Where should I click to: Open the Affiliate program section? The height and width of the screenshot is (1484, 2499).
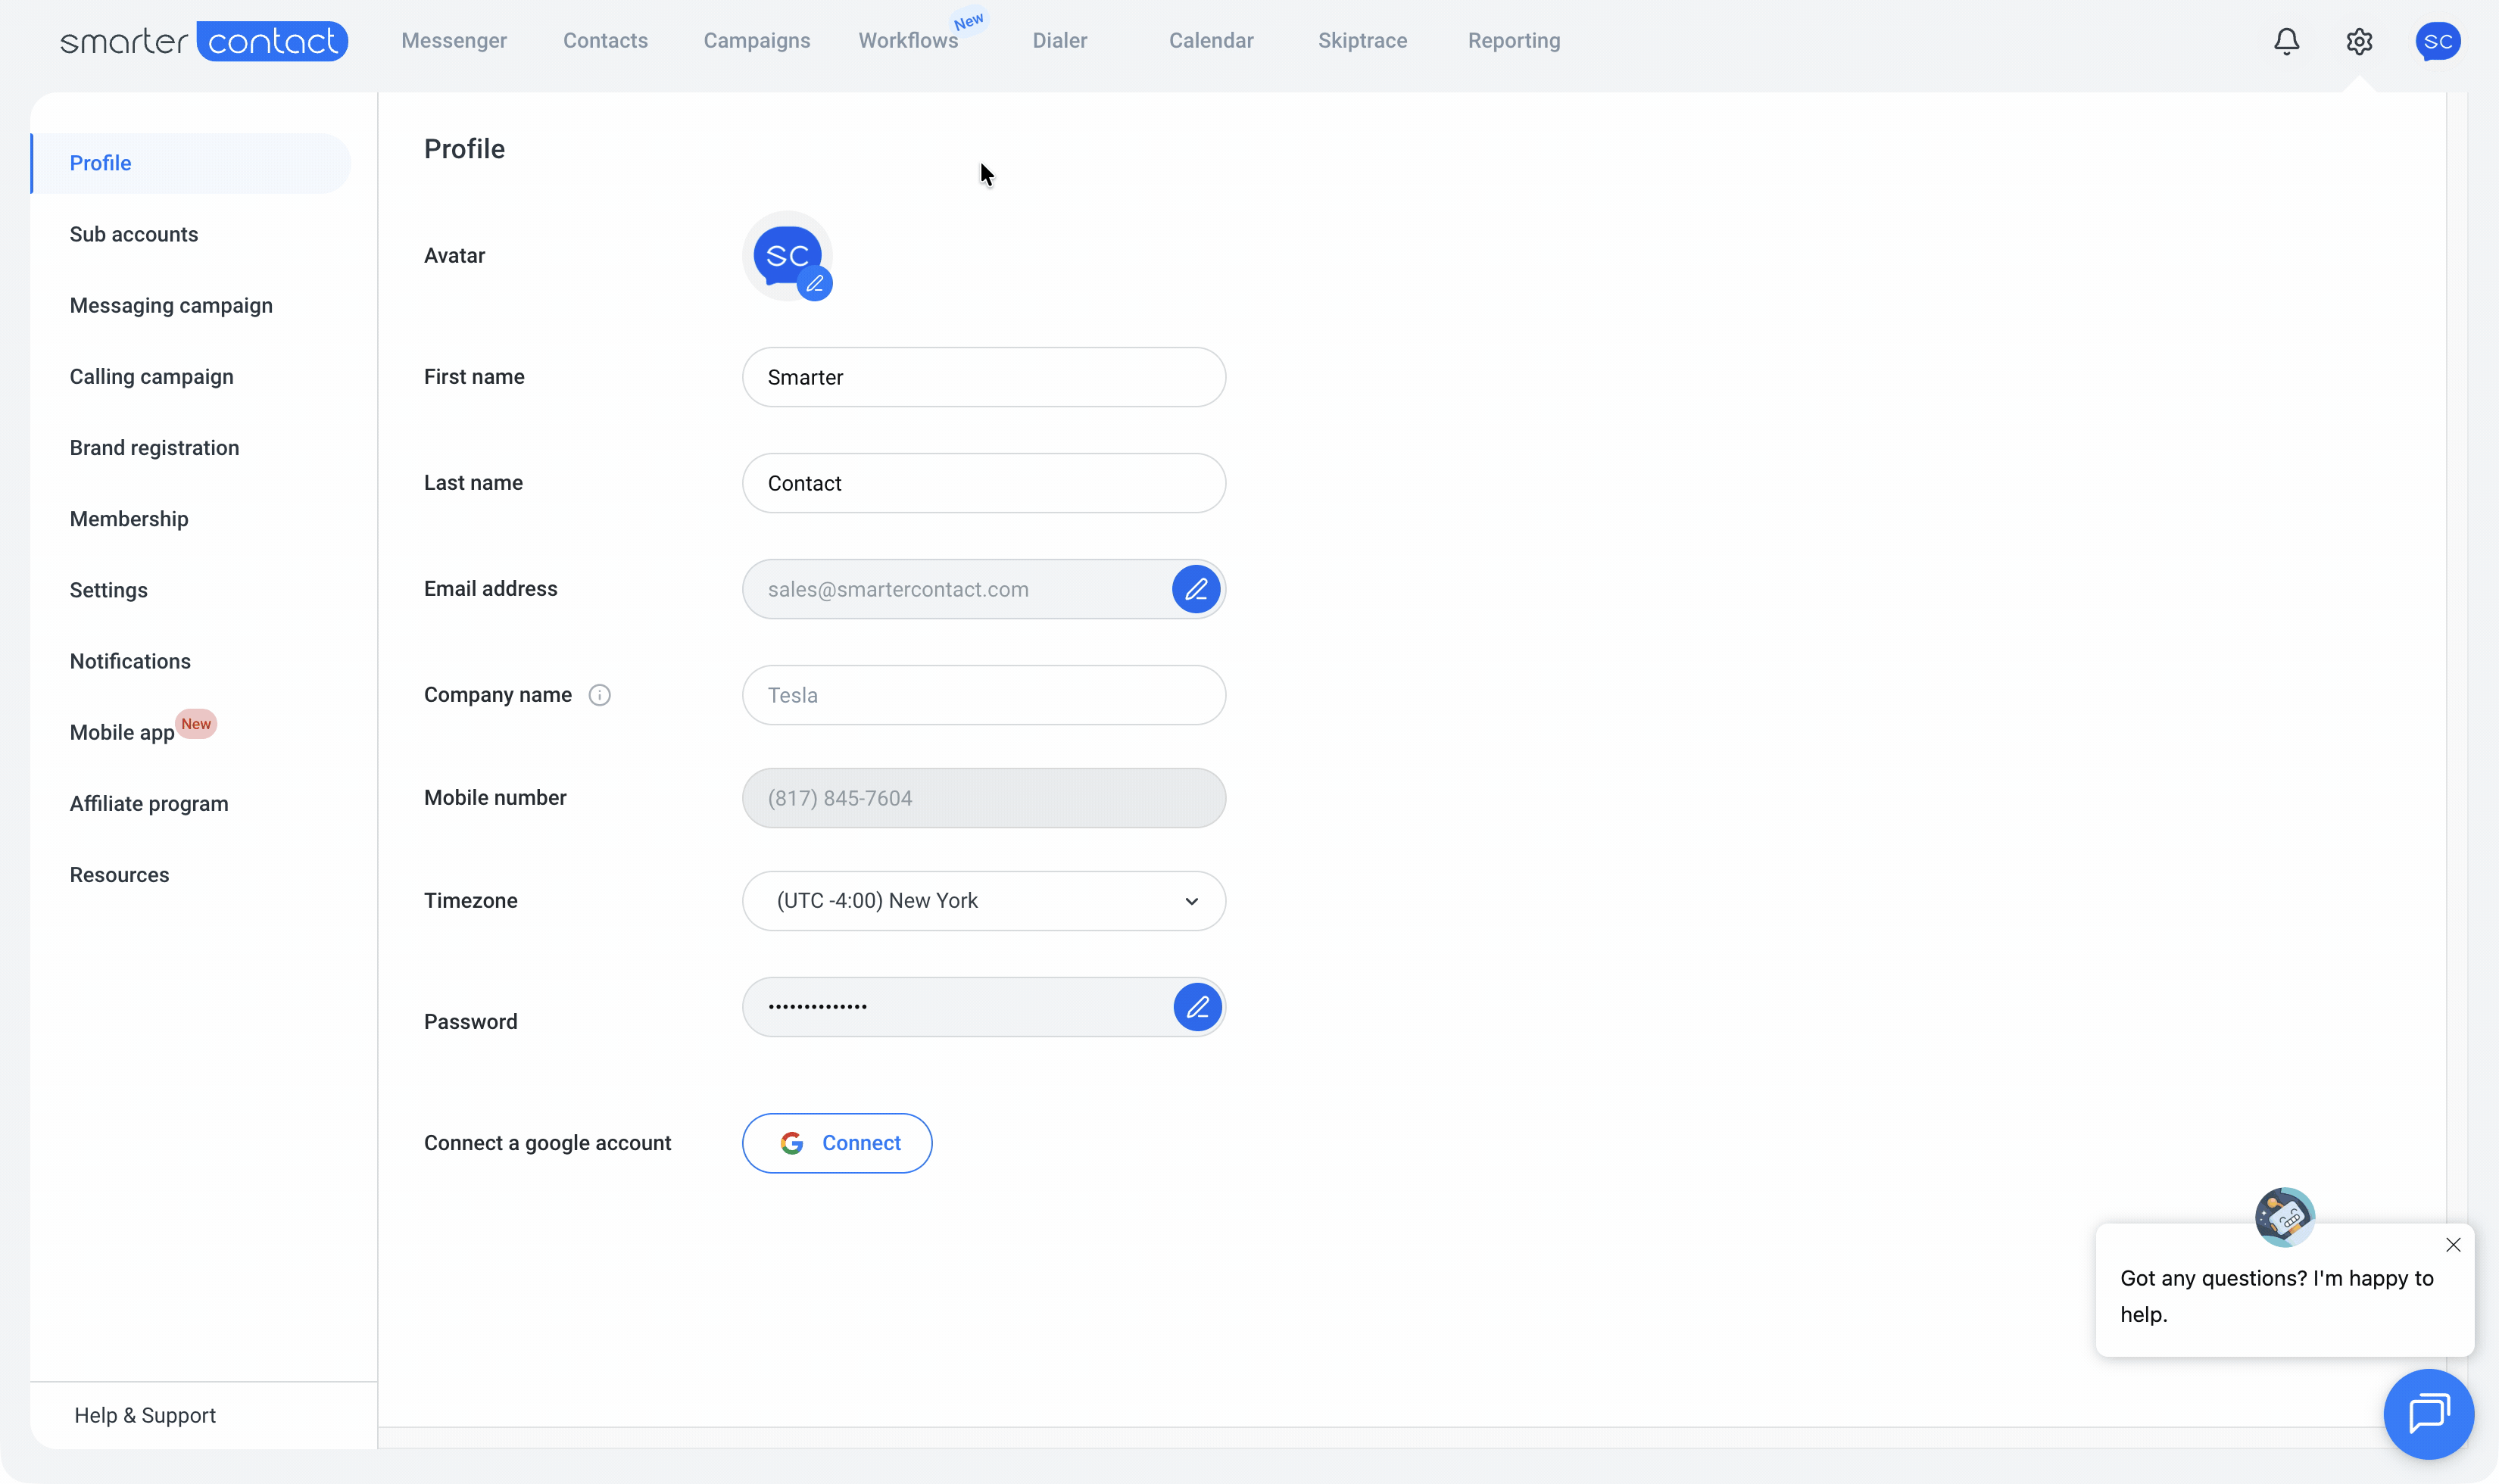click(149, 804)
